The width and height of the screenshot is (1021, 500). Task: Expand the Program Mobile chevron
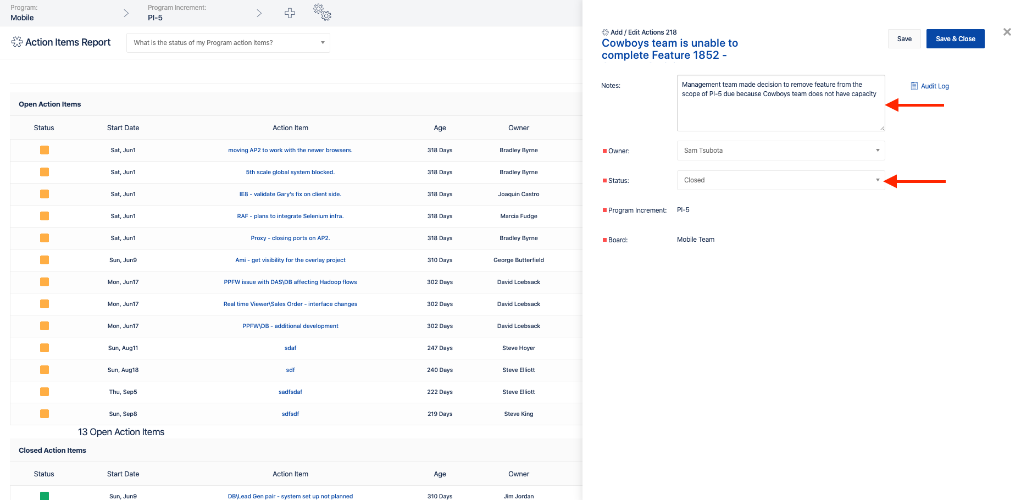(x=126, y=13)
